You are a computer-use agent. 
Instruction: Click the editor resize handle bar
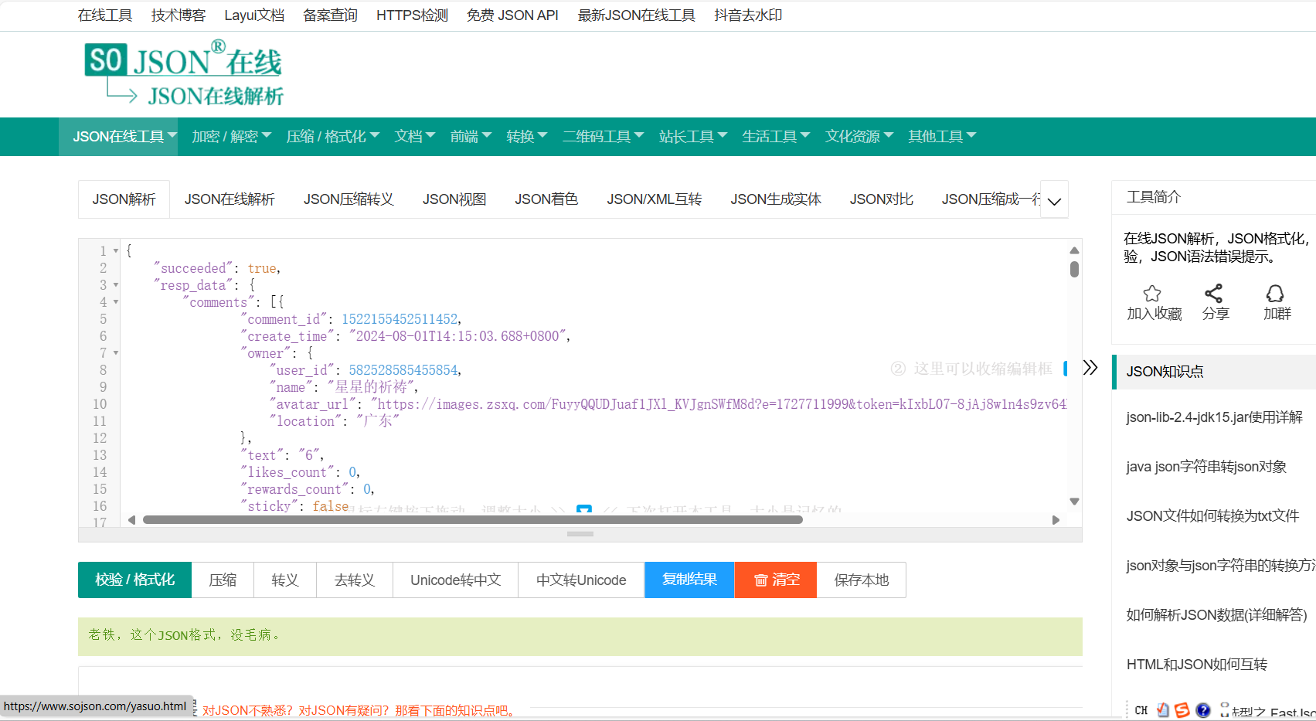(x=580, y=534)
